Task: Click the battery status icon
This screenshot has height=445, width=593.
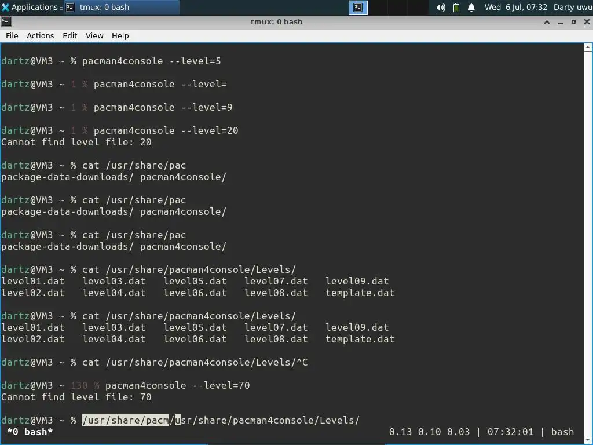Action: [456, 8]
